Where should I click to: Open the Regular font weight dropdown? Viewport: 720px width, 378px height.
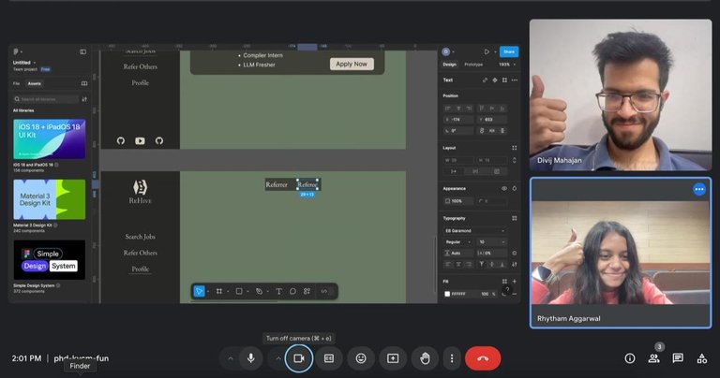click(457, 242)
